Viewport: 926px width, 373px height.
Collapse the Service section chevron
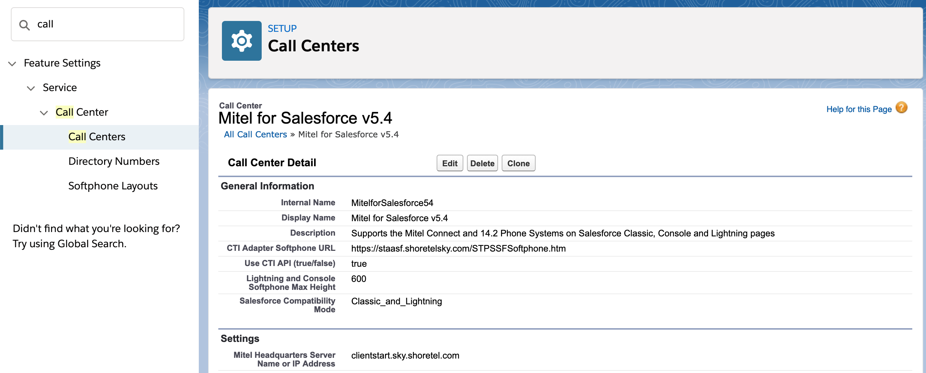pos(31,88)
